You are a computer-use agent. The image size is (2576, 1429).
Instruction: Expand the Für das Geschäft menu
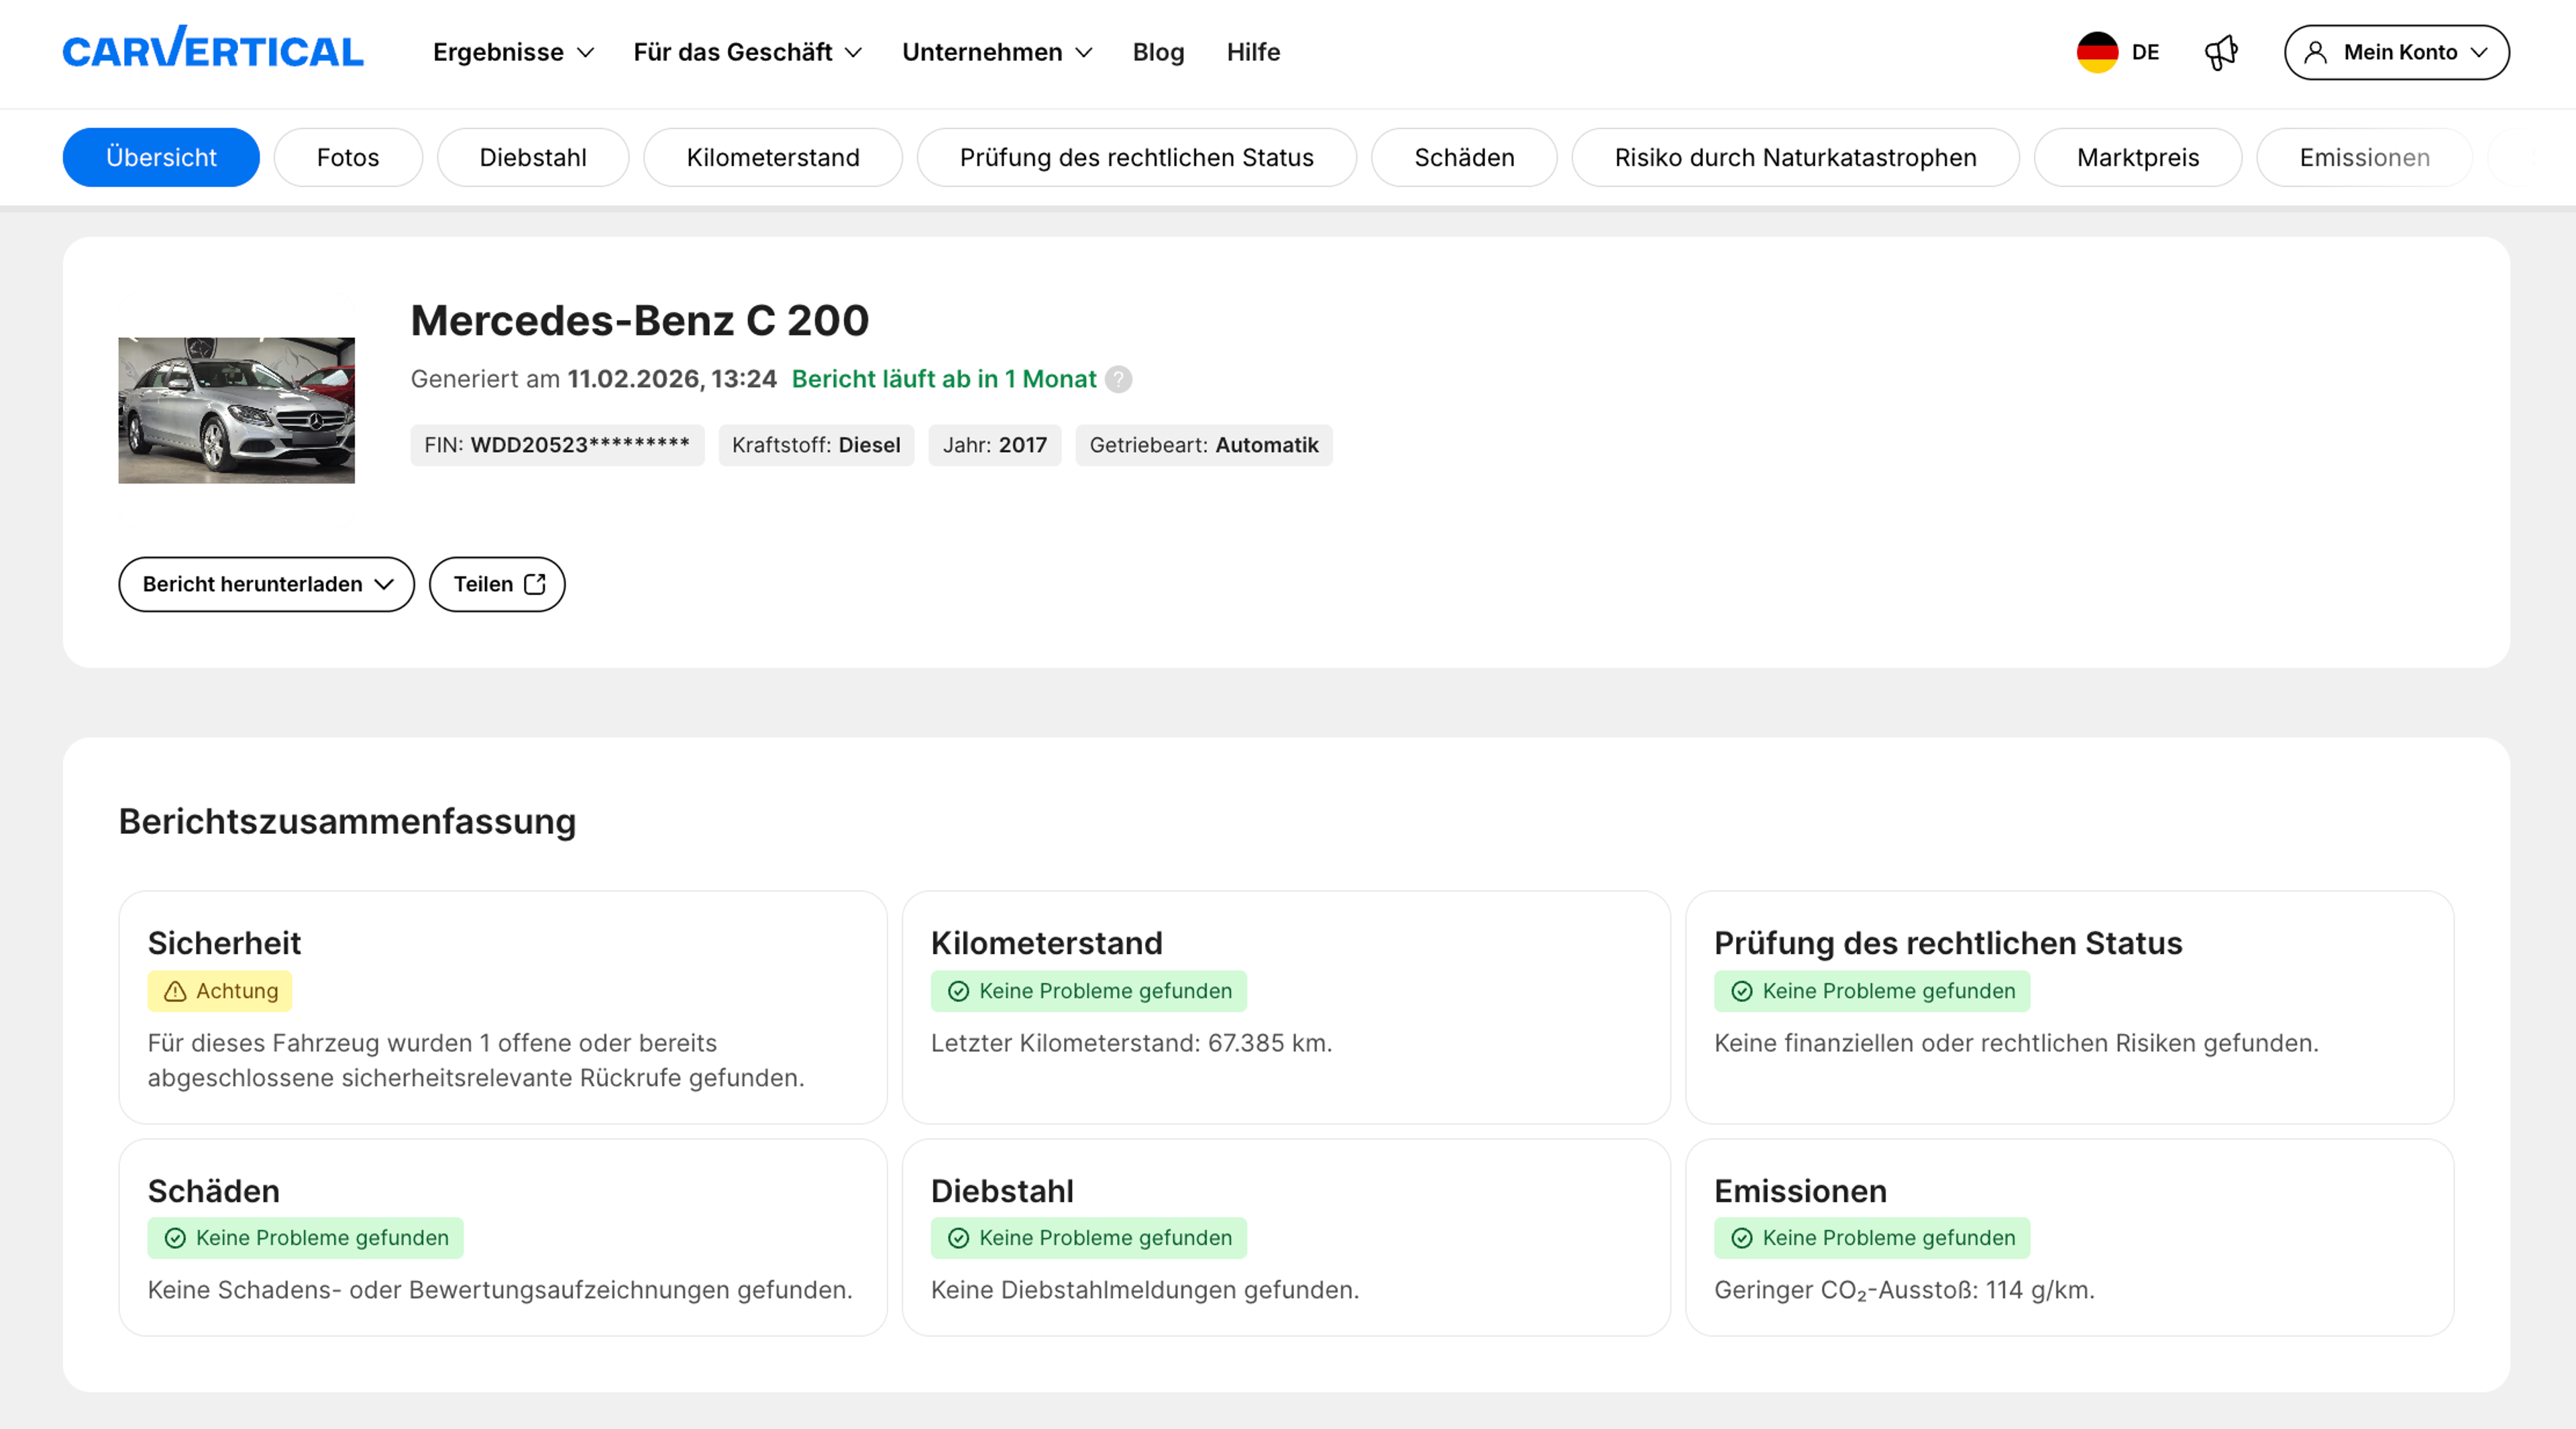(747, 52)
